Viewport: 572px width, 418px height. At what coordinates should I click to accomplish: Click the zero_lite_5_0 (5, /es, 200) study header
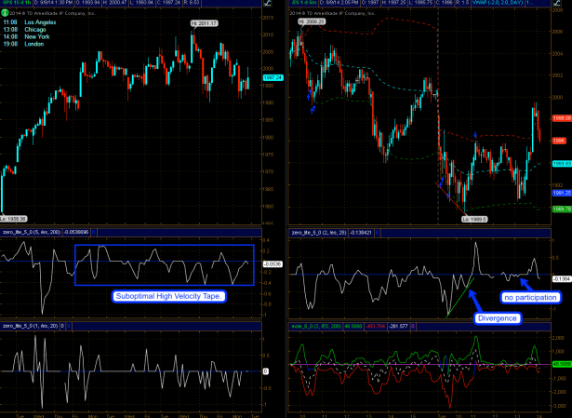pos(32,232)
